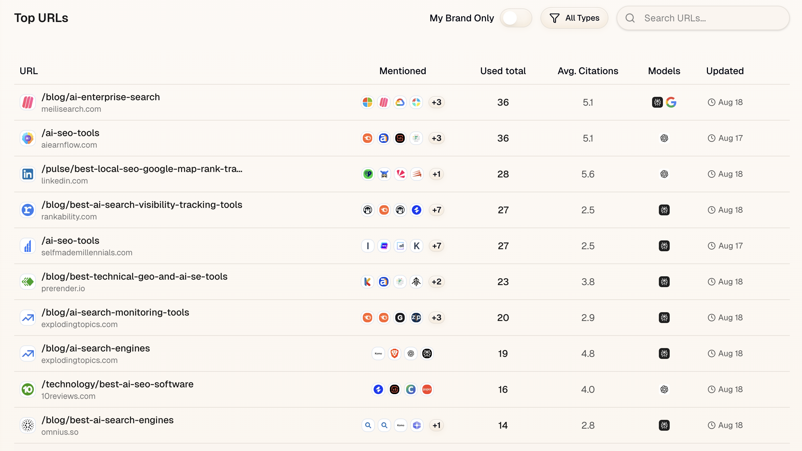Viewport: 802px width, 451px height.
Task: Open the /blog/ai-search-monitoring-tools link
Action: (x=115, y=313)
